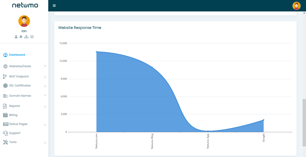Click the organization sitemap icon under Ian

(x=26, y=37)
